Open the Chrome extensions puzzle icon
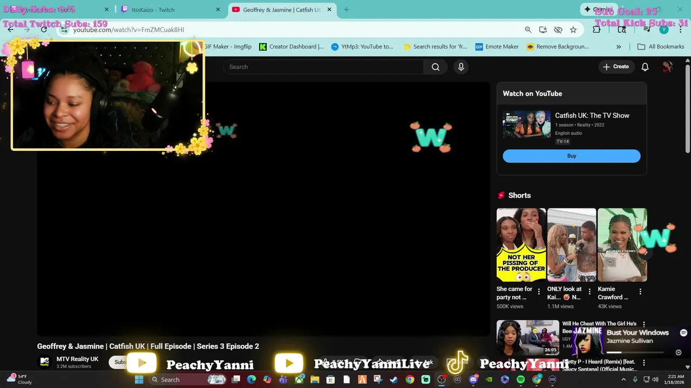 (597, 30)
